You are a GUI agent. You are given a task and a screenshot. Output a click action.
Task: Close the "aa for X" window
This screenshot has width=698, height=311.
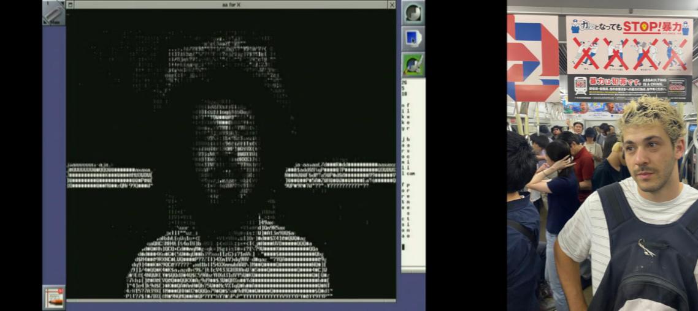click(x=392, y=4)
